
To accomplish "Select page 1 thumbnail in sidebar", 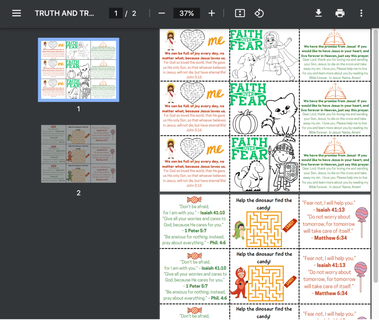I will click(79, 70).
